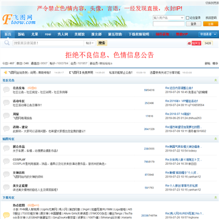Open the 女神百科 forum title
Screen dimensions: 219x219
click(19, 173)
